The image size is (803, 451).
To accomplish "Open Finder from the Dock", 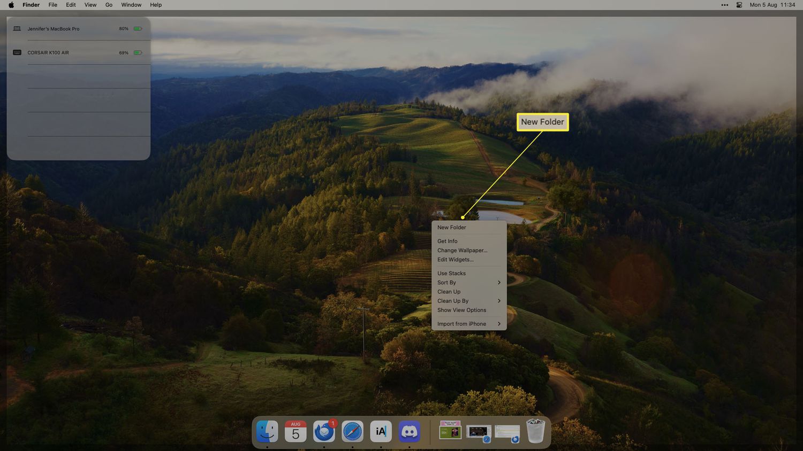I will coord(267,431).
